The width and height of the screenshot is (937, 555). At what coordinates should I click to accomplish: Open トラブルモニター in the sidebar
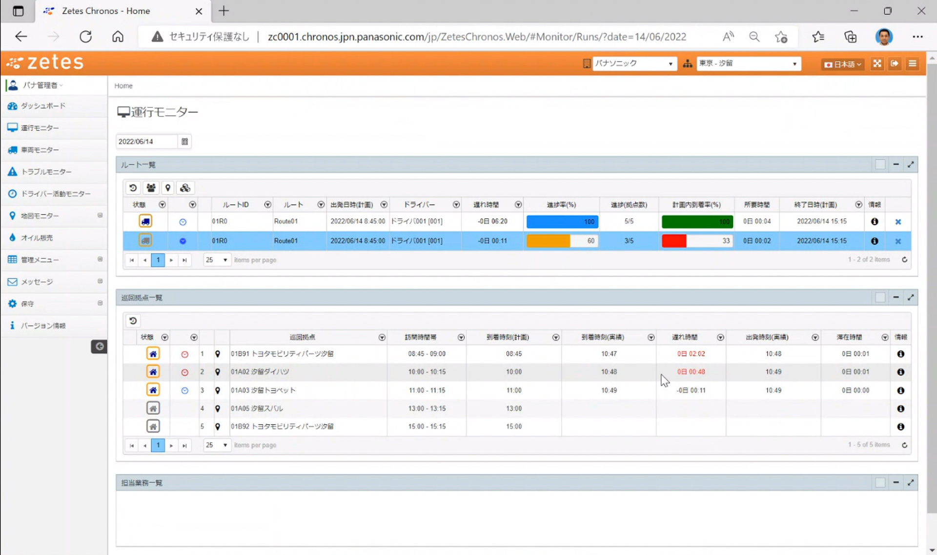46,172
